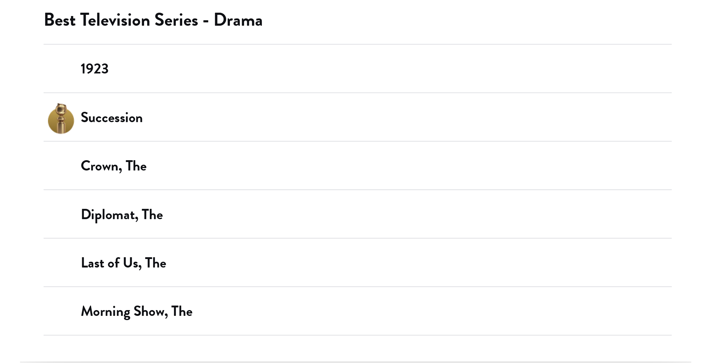Screen dimensions: 726x363
Task: Click the word "Crown" in the nominee list
Action: (100, 166)
